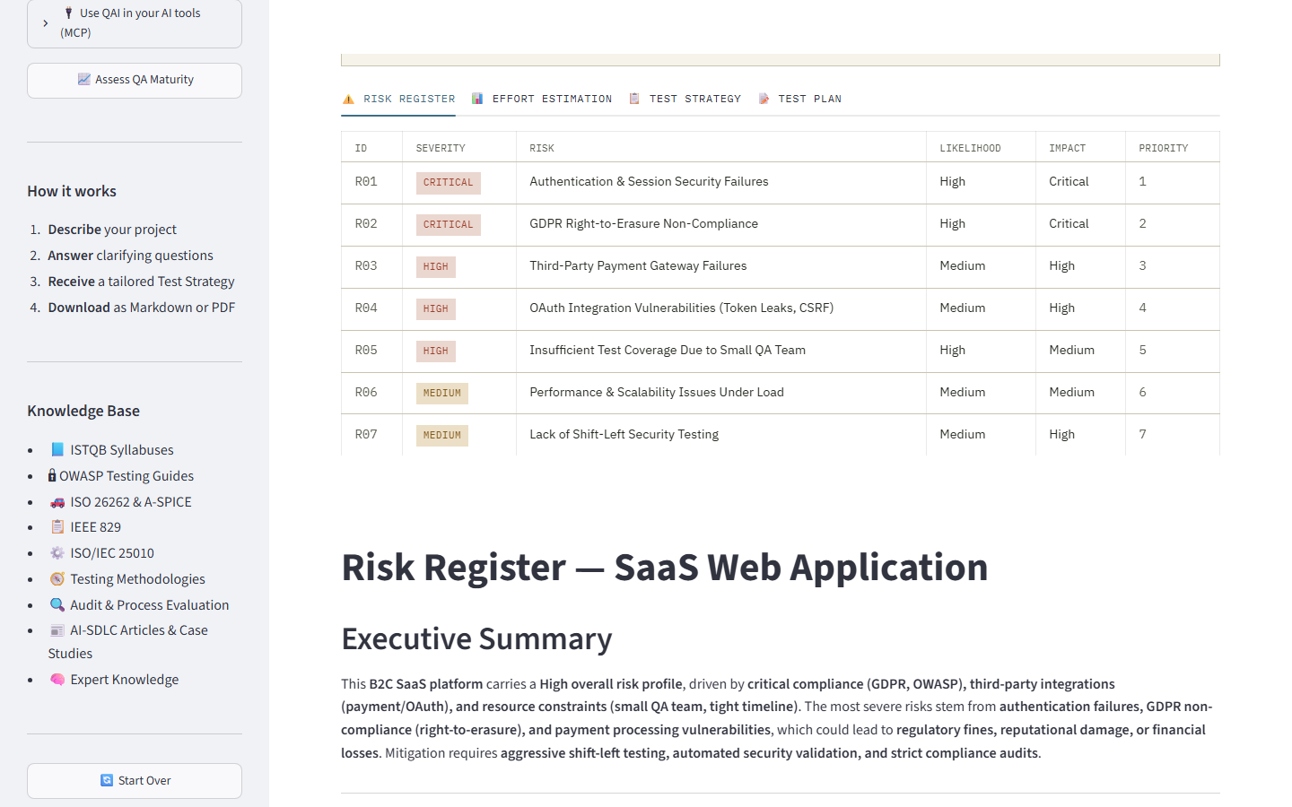1292x807 pixels.
Task: Expand the Use QAI in your AI tools section
Action: coord(135,23)
